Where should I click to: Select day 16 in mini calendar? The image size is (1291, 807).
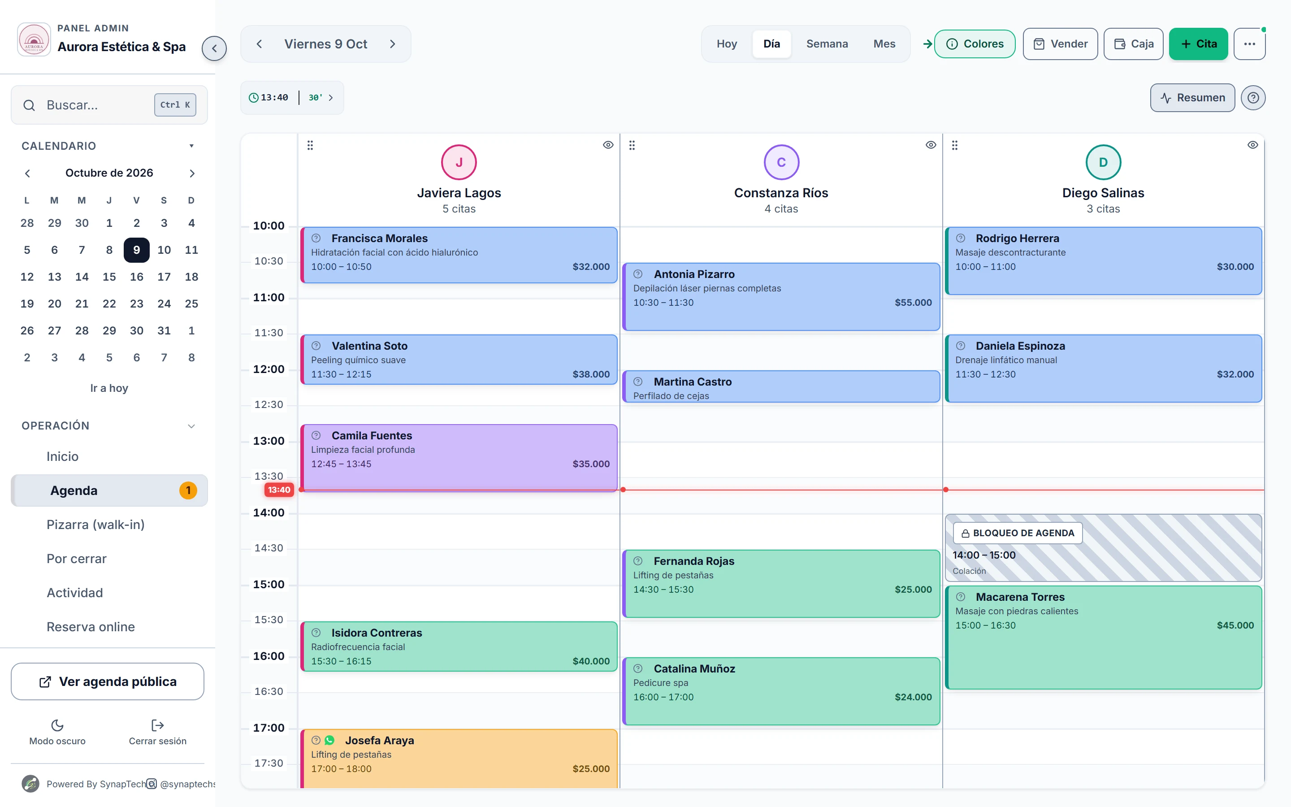pyautogui.click(x=137, y=277)
